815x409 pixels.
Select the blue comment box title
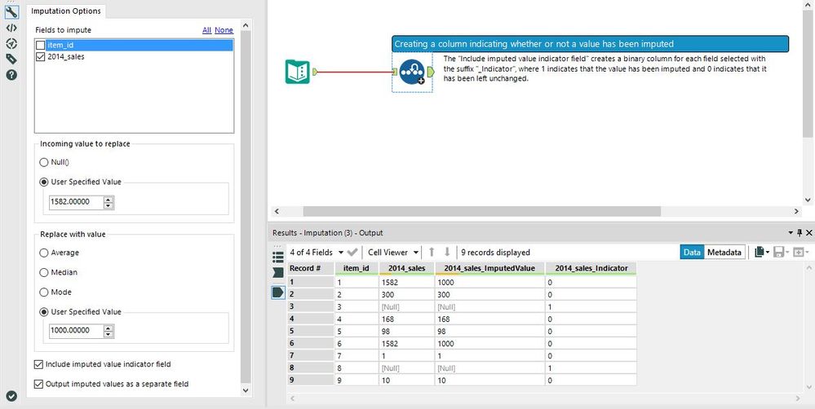tap(590, 44)
